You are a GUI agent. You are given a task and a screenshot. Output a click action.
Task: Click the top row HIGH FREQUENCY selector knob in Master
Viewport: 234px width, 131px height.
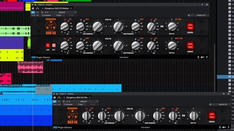[136, 27]
